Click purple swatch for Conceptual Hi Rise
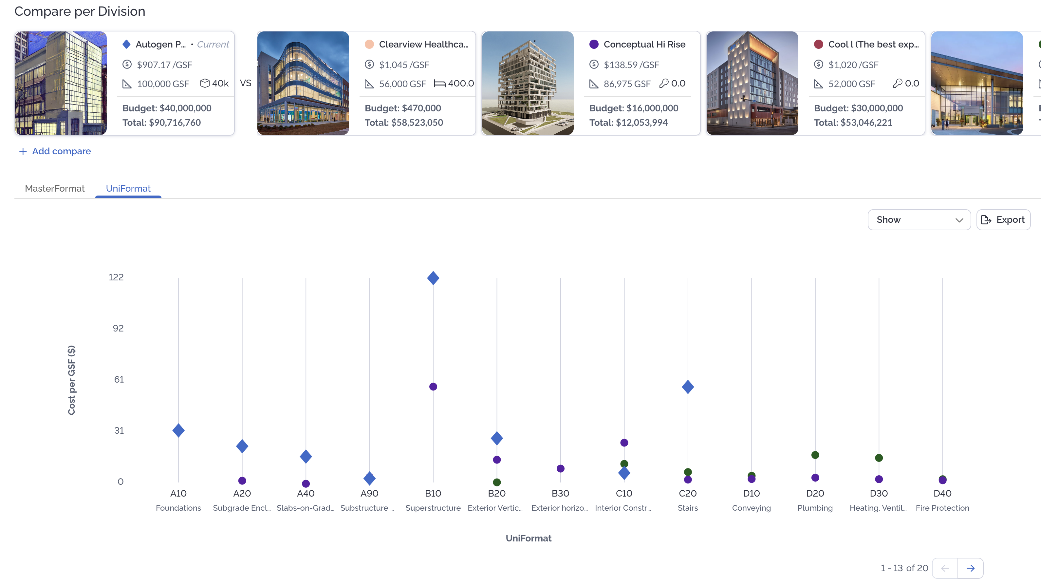The width and height of the screenshot is (1059, 585). pos(594,45)
